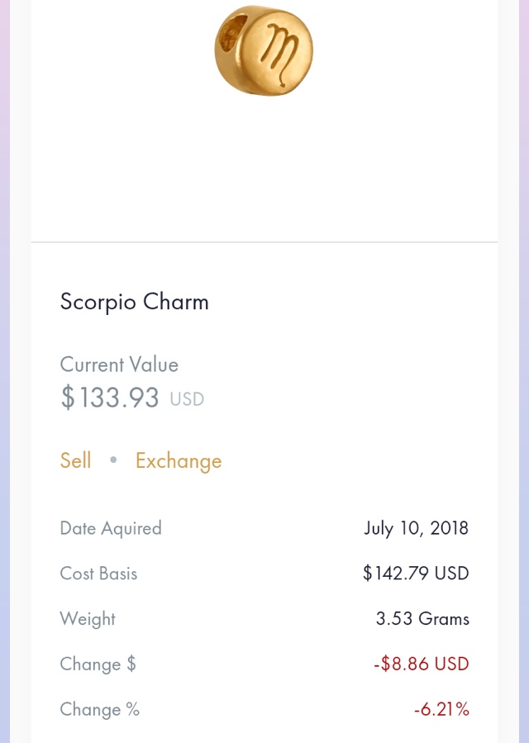Select the -6.21% change percentage

click(441, 710)
